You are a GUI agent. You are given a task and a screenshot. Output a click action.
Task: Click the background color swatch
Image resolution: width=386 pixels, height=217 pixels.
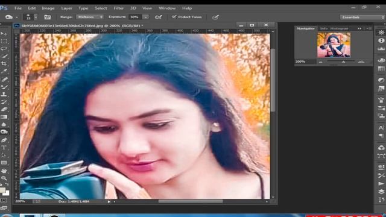[x=7, y=193]
